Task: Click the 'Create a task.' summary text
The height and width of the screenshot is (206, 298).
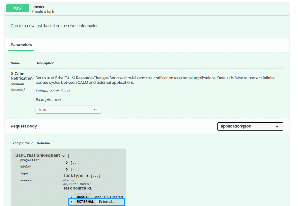Action: click(x=44, y=12)
